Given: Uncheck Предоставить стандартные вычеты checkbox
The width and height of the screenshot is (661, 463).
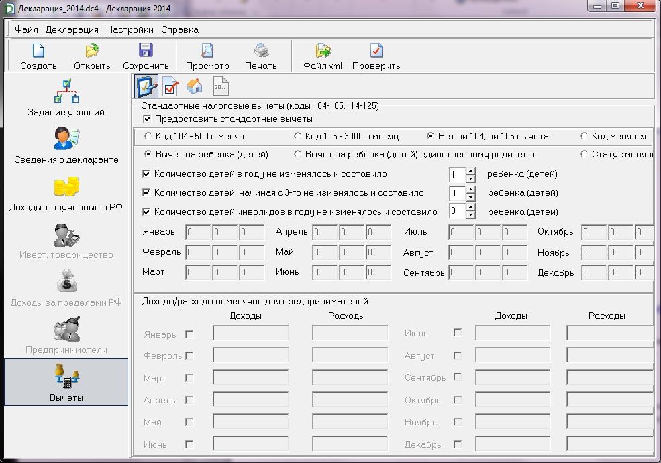Looking at the screenshot, I should click(x=147, y=119).
